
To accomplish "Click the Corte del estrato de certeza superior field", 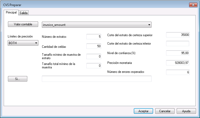I will click(x=177, y=35).
